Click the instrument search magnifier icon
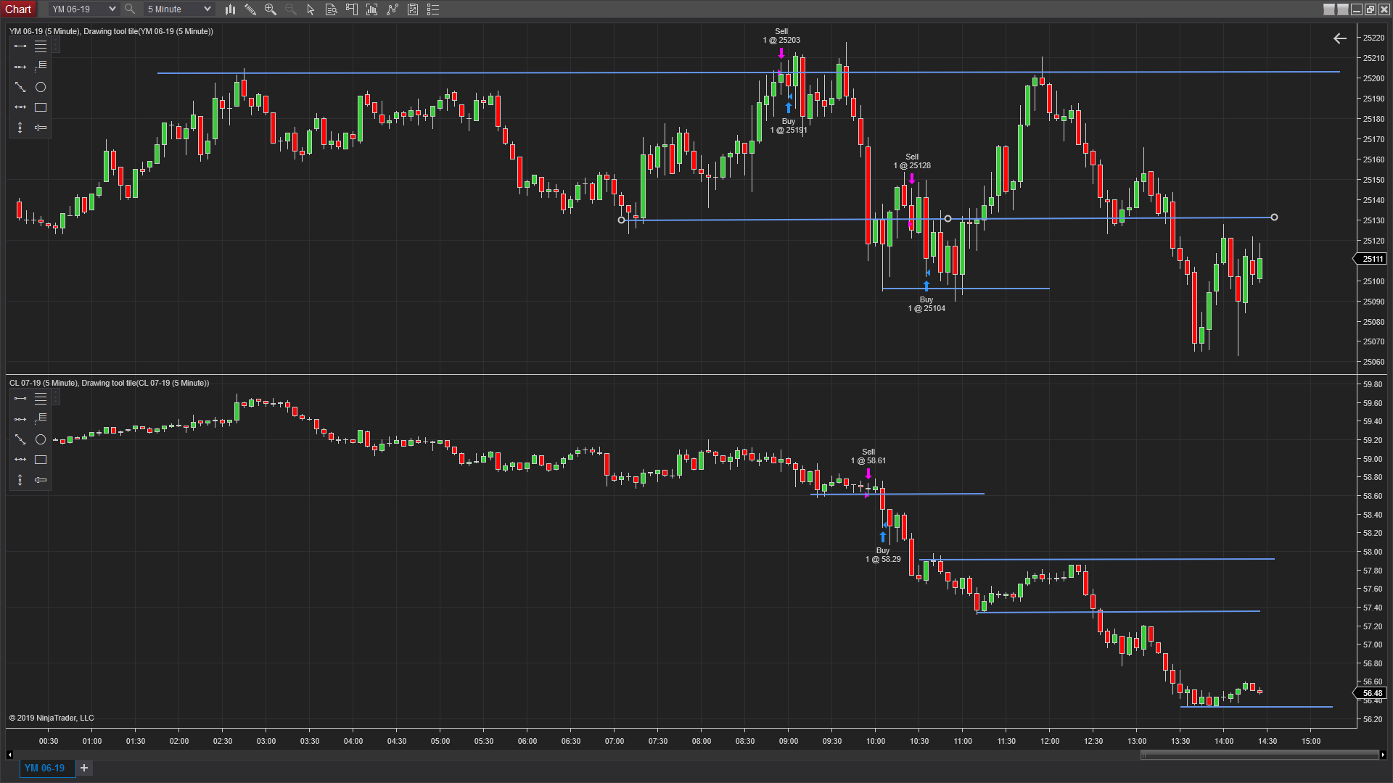This screenshot has width=1393, height=783. (x=130, y=9)
